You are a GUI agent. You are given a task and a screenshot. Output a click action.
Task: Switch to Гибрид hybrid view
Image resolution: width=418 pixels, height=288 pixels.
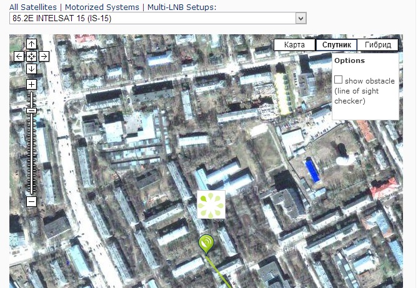pos(378,45)
